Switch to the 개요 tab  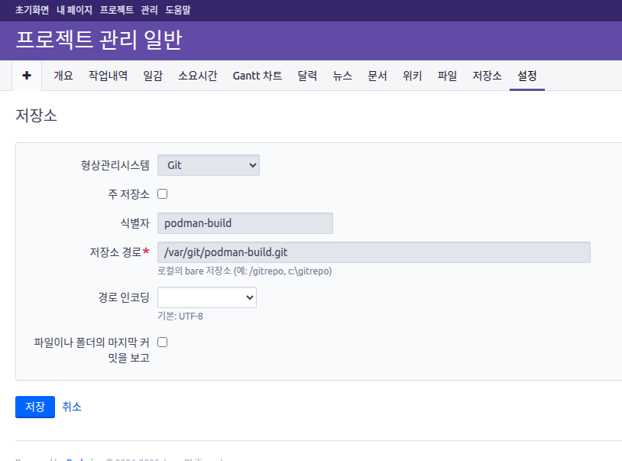tap(63, 76)
